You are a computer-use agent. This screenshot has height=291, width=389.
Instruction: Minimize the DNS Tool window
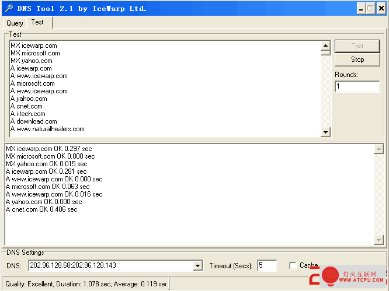(x=361, y=9)
